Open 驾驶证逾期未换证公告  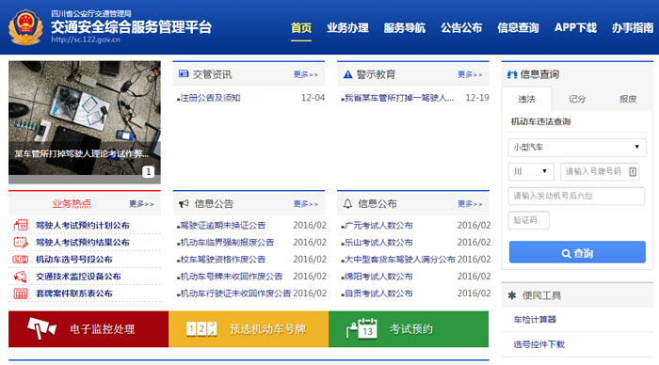point(223,225)
